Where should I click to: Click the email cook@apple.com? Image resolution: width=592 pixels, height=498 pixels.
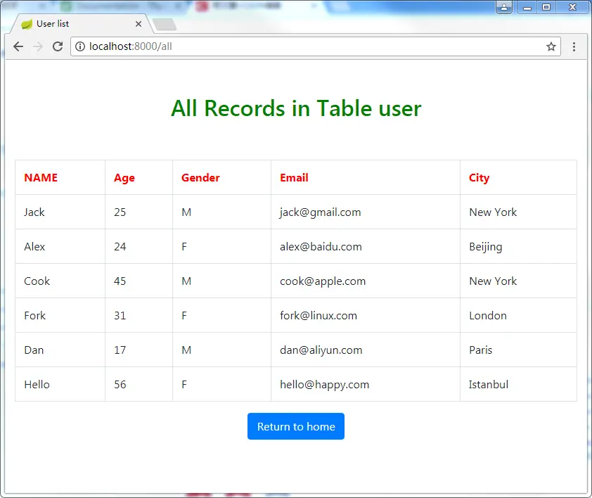tap(323, 281)
